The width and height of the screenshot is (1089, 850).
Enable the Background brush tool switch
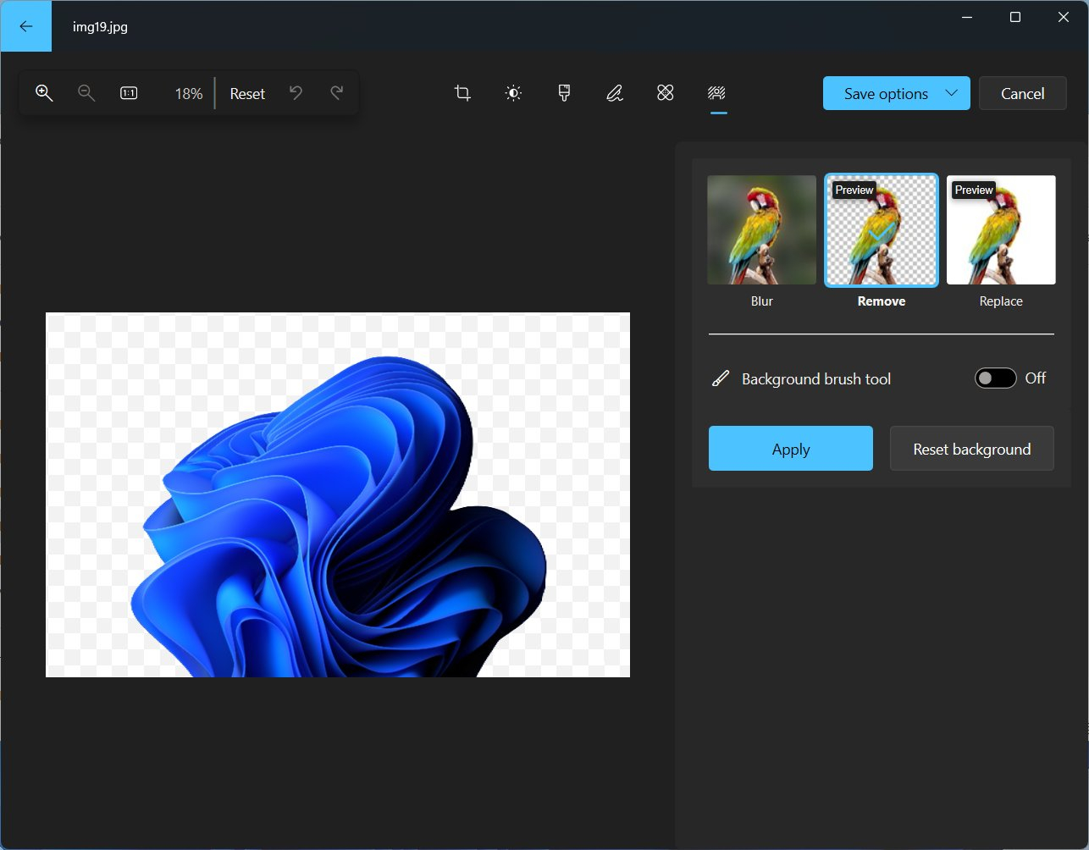995,378
